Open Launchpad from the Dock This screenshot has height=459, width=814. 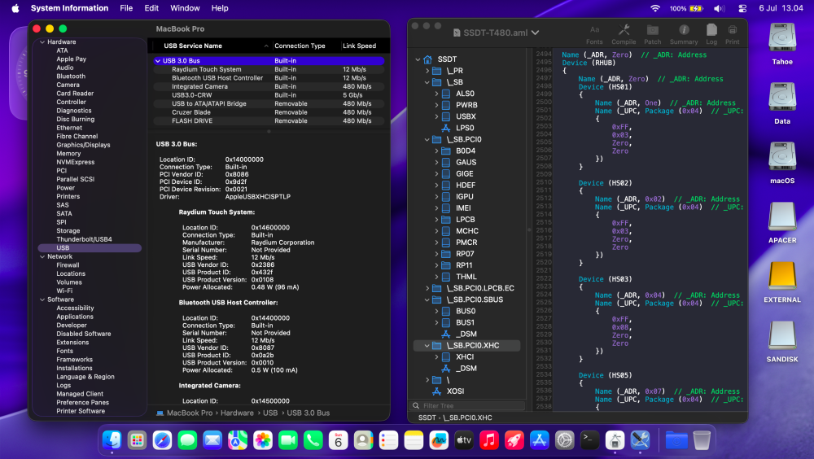pos(137,440)
